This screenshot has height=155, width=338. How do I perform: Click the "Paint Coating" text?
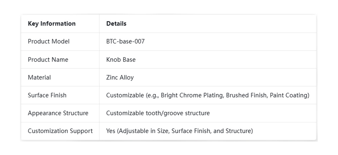tap(289, 95)
